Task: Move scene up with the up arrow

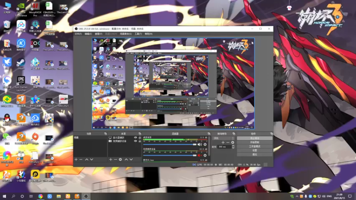Action: point(86,160)
